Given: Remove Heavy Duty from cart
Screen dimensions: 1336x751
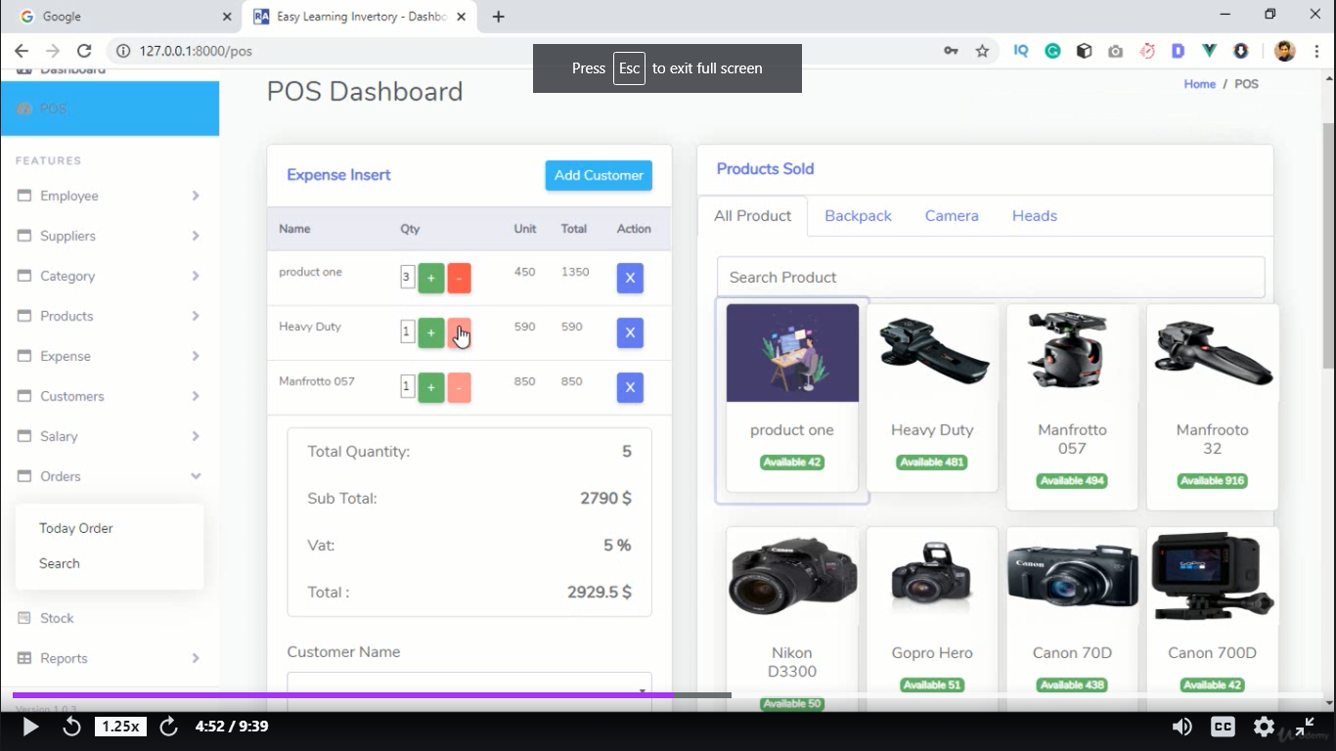Looking at the screenshot, I should (x=630, y=332).
